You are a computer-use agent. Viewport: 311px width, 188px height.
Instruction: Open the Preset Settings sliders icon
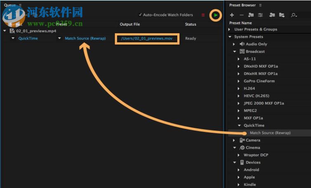pos(260,15)
